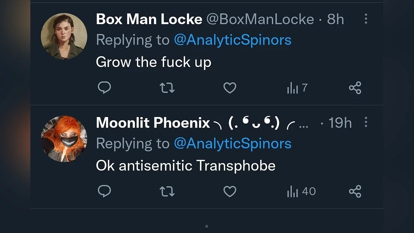This screenshot has width=414, height=233.
Task: View analytics showing 40 views
Action: [301, 192]
